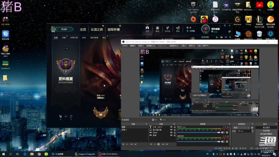Open the collection icon in League navigation
This screenshot has height=157, width=279.
[x=158, y=29]
